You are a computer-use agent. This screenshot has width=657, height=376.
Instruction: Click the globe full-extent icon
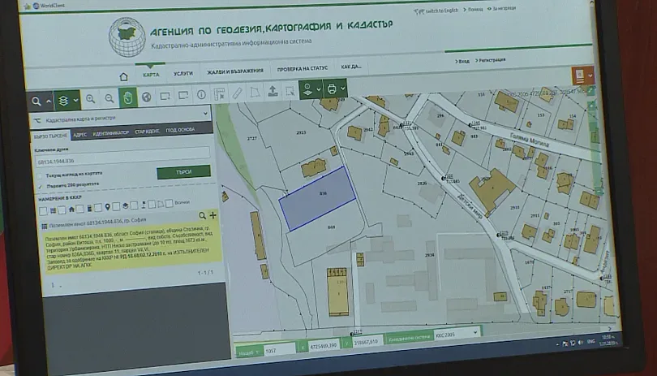[x=147, y=98]
